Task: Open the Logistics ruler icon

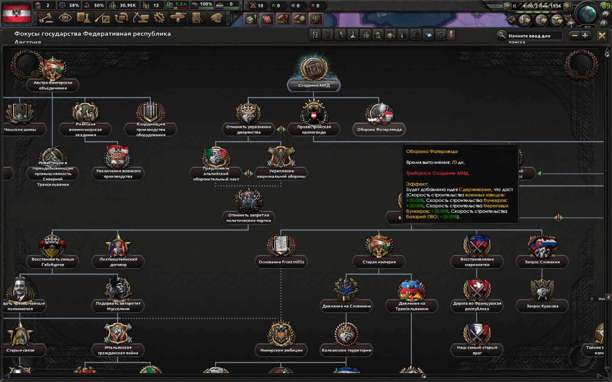Action: coord(197,19)
